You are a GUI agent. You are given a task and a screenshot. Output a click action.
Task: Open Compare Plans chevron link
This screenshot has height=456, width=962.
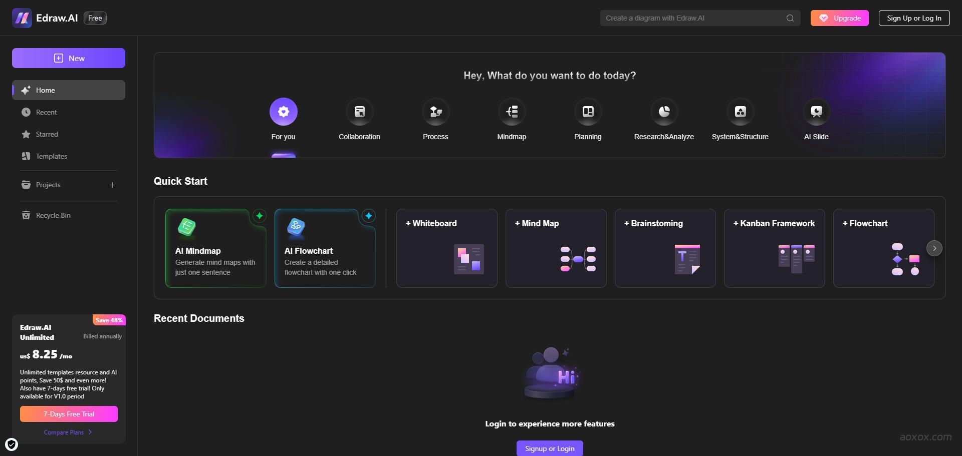click(68, 432)
